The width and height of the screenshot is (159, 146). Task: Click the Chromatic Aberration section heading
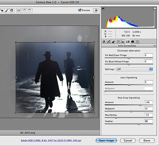129,51
